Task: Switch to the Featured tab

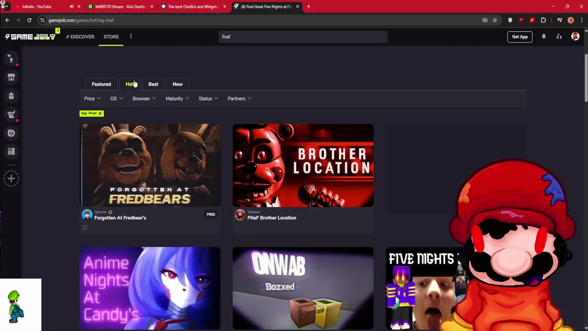Action: (x=101, y=84)
